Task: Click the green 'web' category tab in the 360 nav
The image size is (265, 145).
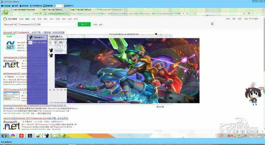Action: click(27, 19)
